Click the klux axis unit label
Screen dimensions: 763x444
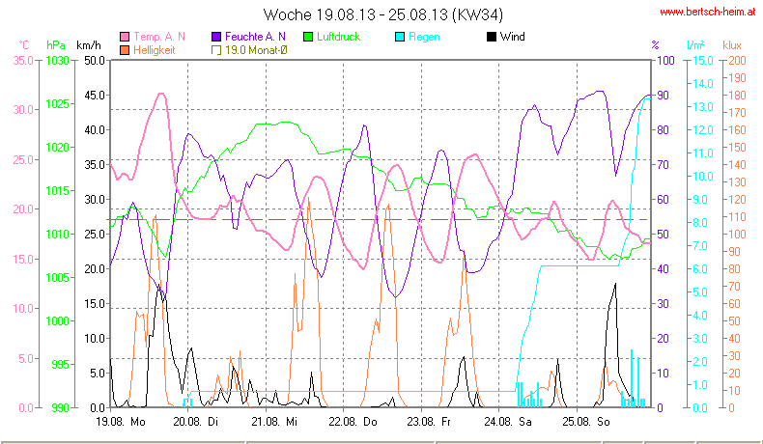732,45
